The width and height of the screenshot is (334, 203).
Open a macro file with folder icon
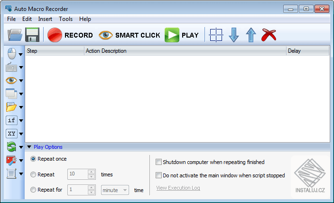coord(15,35)
